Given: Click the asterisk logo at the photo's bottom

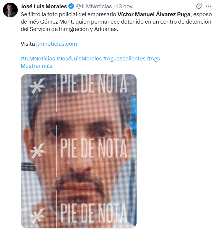Looking at the screenshot, I should [x=38, y=214].
